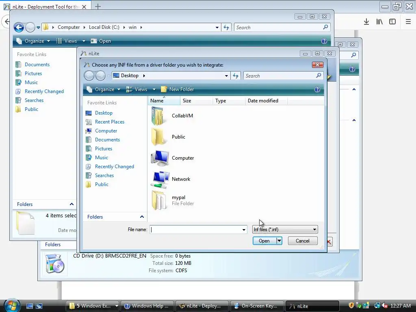Image resolution: width=416 pixels, height=312 pixels.
Task: Click Search box in win Explorer window
Action: 282,27
